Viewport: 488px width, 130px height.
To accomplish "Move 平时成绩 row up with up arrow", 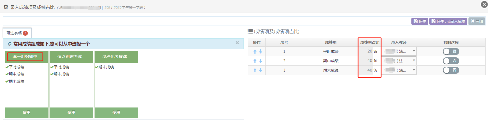I will pyautogui.click(x=255, y=51).
